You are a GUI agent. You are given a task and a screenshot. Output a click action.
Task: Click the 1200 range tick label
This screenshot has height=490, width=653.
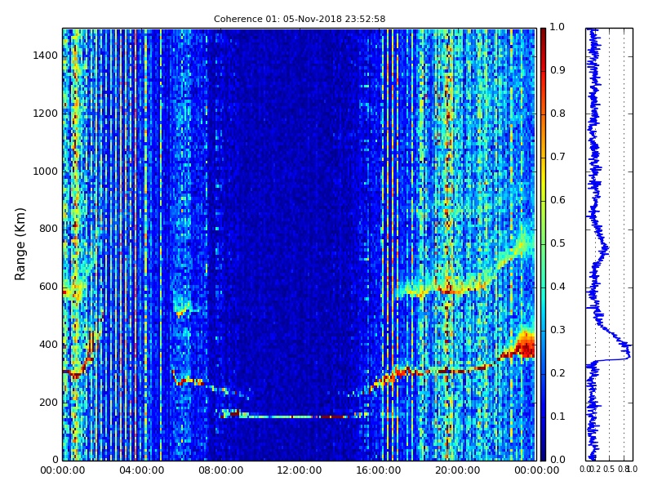click(46, 114)
